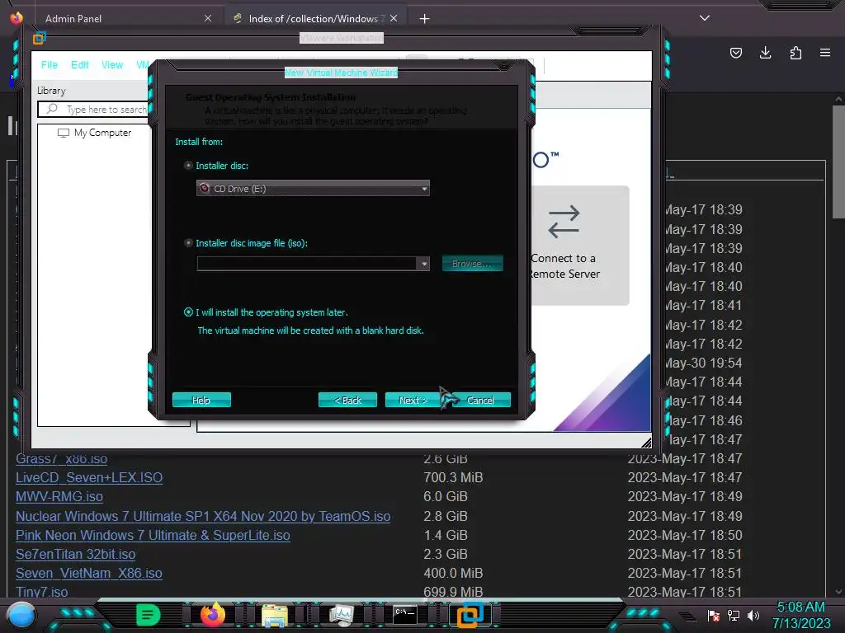Image resolution: width=845 pixels, height=633 pixels.
Task: Open a new Firefox tab with the plus icon
Action: coord(425,19)
